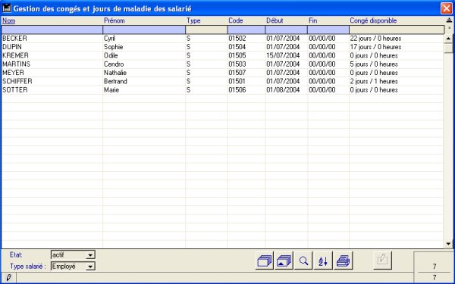Click first name Cendro
Viewport: 455px width, 284px height.
pyautogui.click(x=114, y=64)
